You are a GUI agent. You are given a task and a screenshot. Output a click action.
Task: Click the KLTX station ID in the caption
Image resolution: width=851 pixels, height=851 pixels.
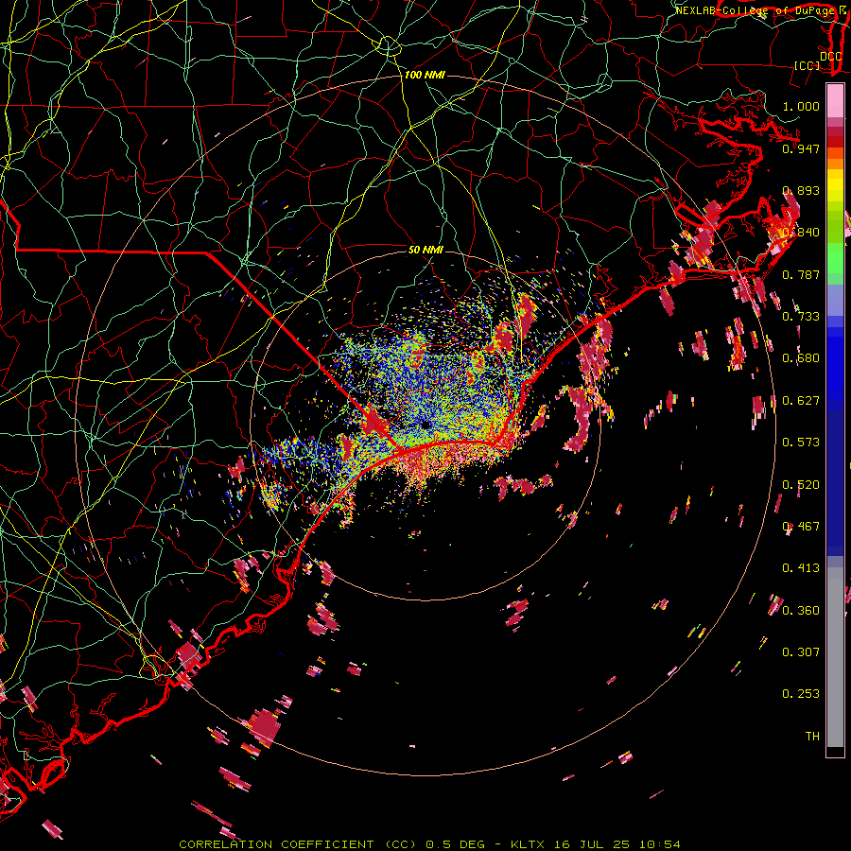coord(530,844)
